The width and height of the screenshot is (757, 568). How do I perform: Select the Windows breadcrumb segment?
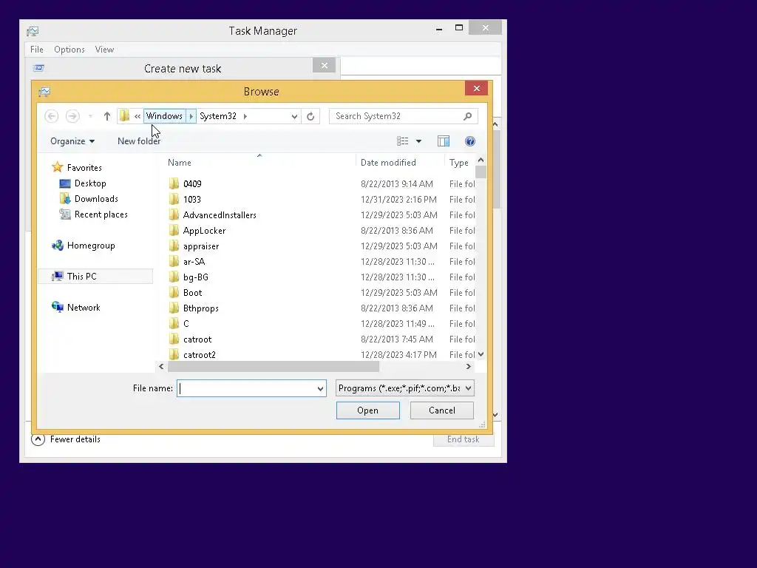tap(165, 116)
